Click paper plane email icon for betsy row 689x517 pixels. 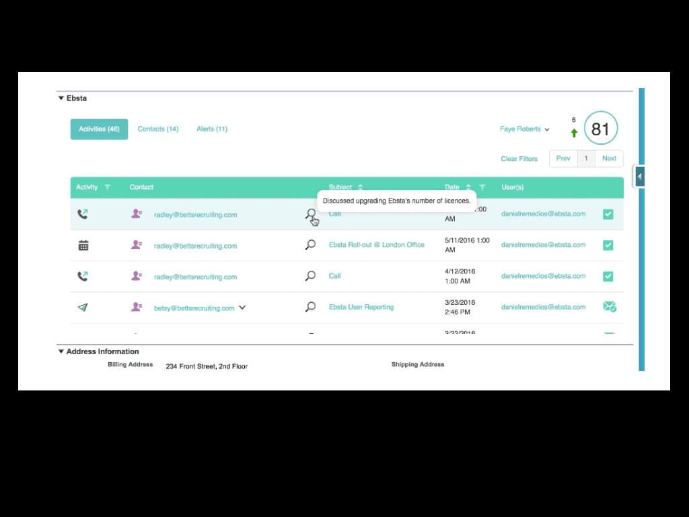coord(83,307)
